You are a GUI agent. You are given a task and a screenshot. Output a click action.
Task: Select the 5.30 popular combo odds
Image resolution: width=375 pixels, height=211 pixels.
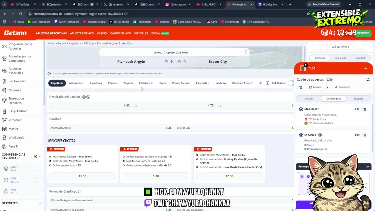pos(156,176)
